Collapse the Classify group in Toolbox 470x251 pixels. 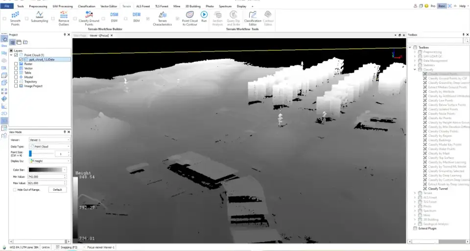(x=415, y=69)
